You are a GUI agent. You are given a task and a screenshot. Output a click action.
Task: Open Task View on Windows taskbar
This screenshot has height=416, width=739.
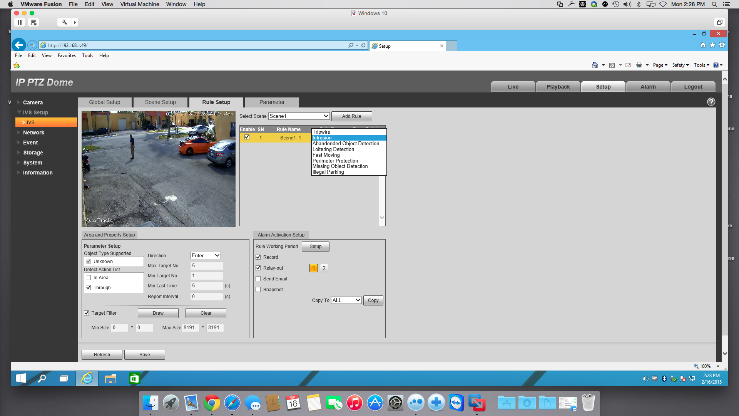click(64, 378)
